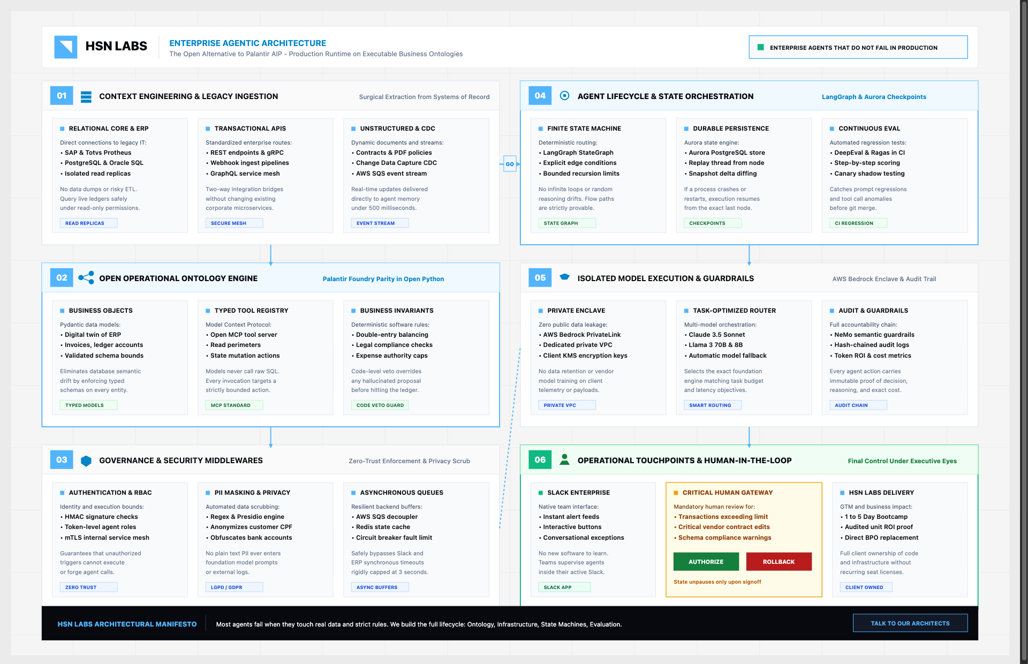Click the ASYNCHRONOUS QUEUES heading

tap(402, 493)
